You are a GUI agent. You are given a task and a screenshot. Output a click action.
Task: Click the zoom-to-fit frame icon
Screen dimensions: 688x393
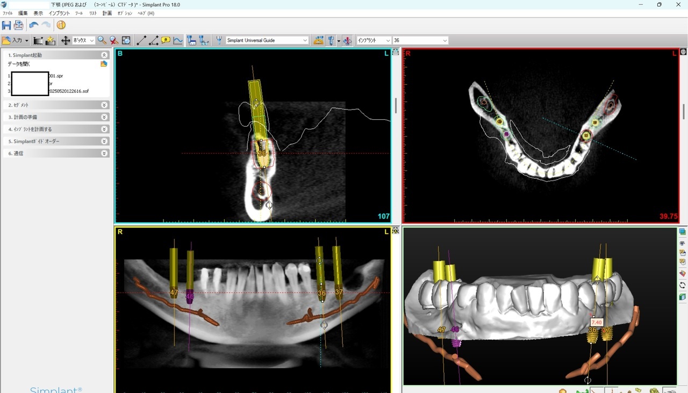click(126, 40)
